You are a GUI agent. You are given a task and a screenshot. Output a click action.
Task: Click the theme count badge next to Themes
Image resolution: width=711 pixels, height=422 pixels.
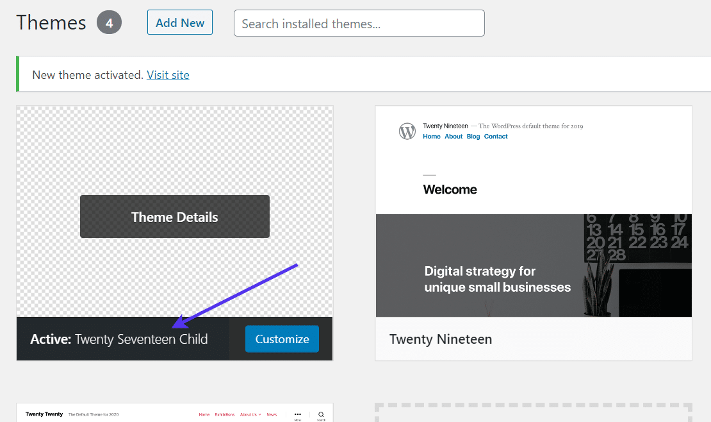tap(109, 22)
